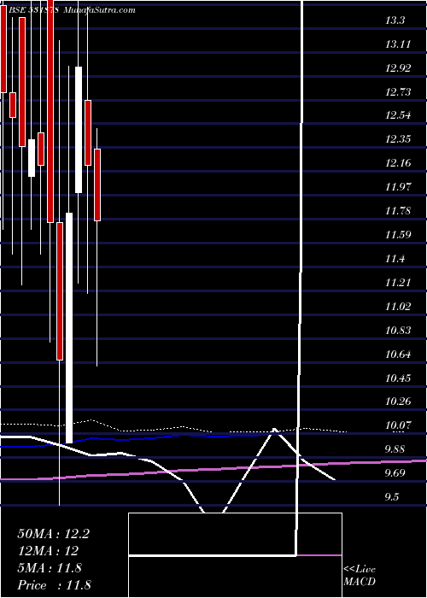This screenshot has height=598, width=427.
Task: Click the 11.21 price axis label
Action: 398,283
